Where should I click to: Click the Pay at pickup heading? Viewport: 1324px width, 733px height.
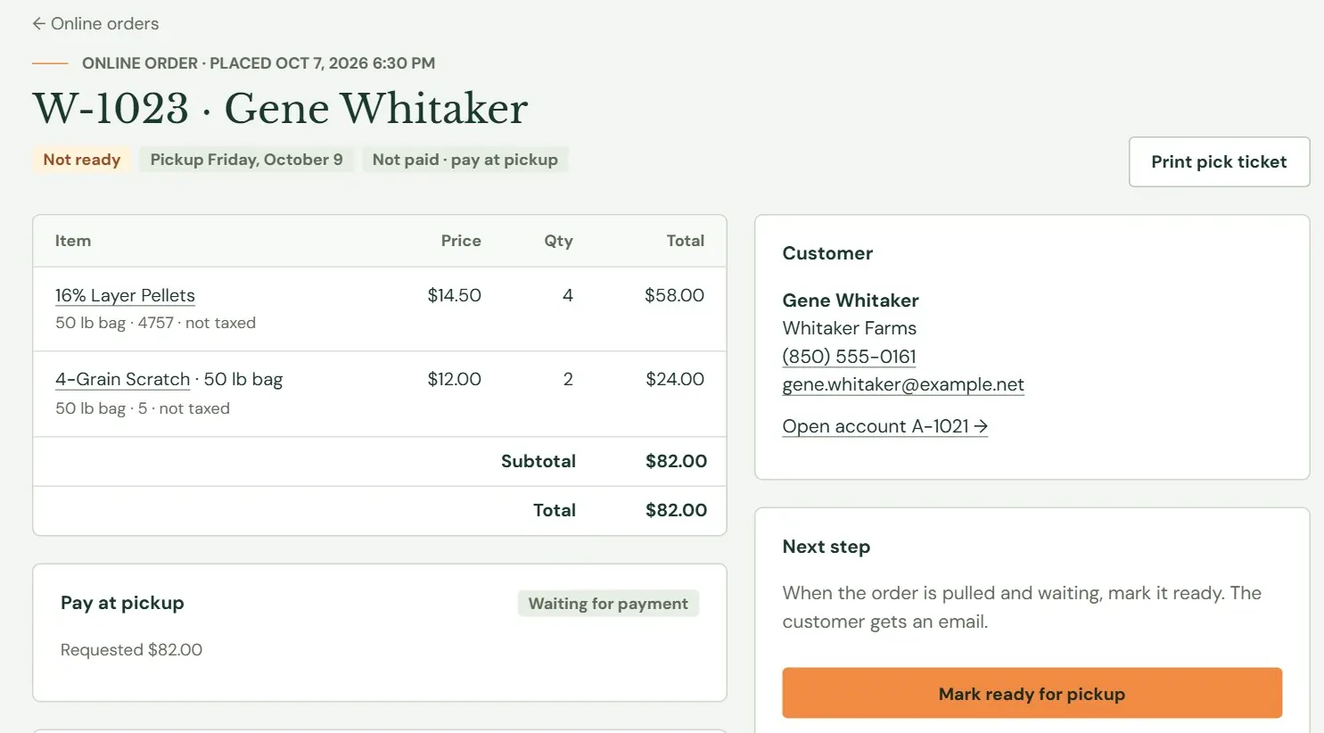click(x=122, y=603)
